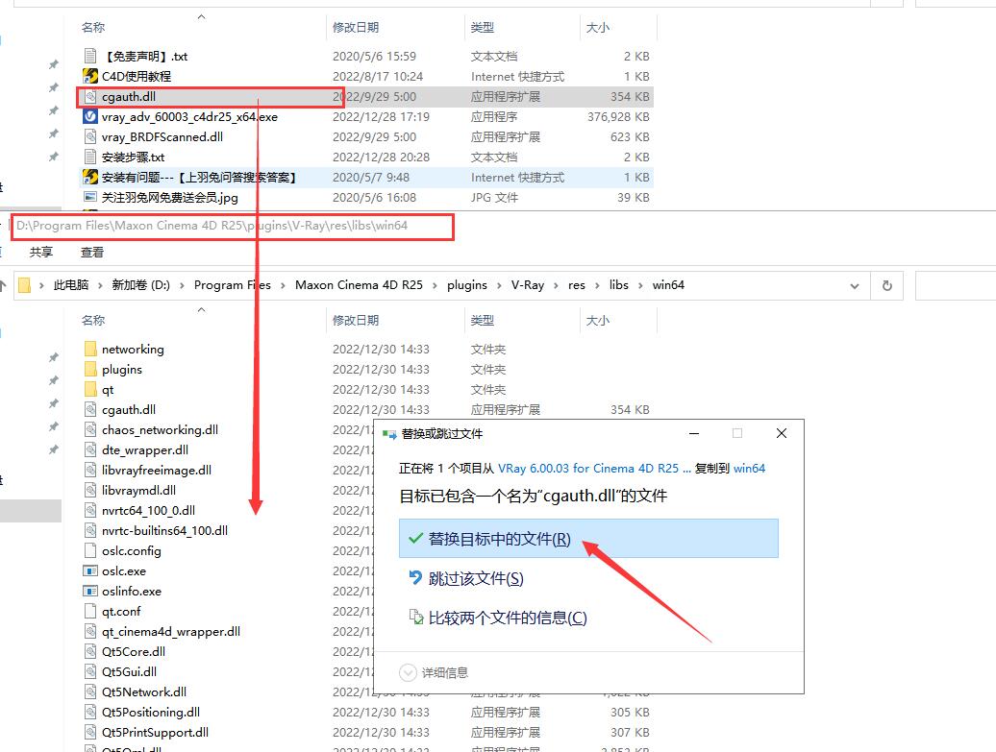Select the qt_cinema4d_wrapper.dll file icon

(x=90, y=631)
